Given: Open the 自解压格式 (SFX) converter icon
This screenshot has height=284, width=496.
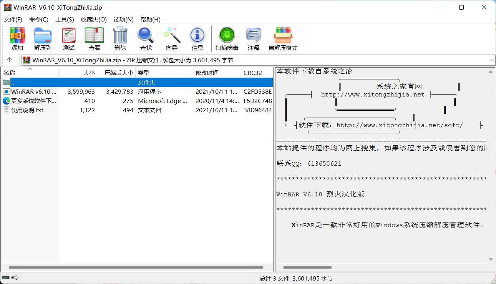Looking at the screenshot, I should (283, 38).
